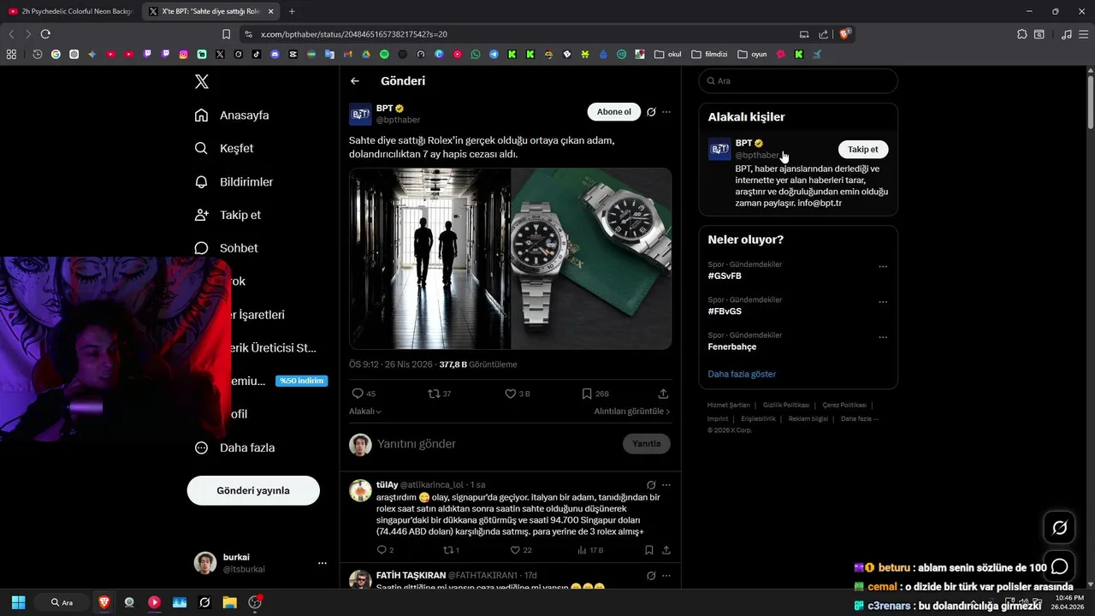Open more options menu of the BPT post
The height and width of the screenshot is (616, 1095).
666,112
